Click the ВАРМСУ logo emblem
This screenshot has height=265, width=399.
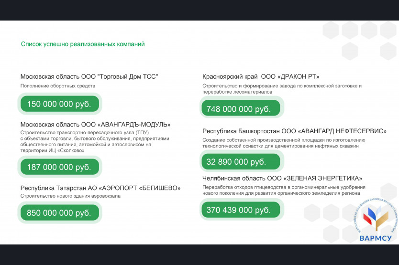tap(376, 215)
